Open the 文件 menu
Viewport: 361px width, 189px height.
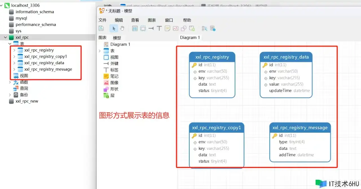coord(102,20)
